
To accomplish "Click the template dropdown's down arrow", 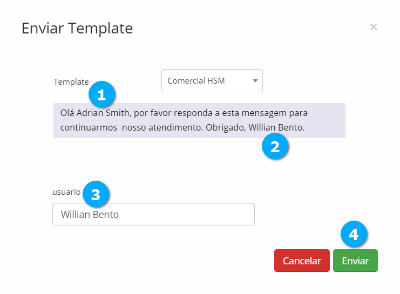I will pyautogui.click(x=255, y=81).
